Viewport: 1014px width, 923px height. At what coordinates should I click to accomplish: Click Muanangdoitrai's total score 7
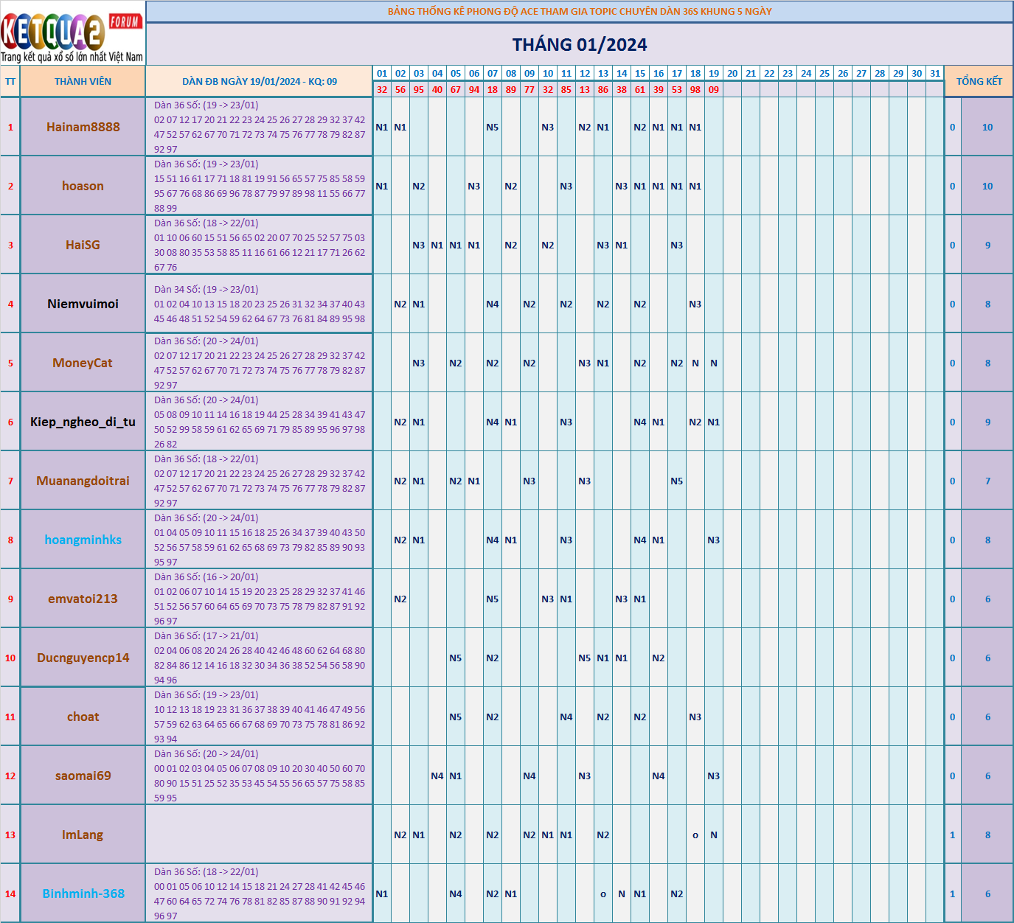(987, 481)
